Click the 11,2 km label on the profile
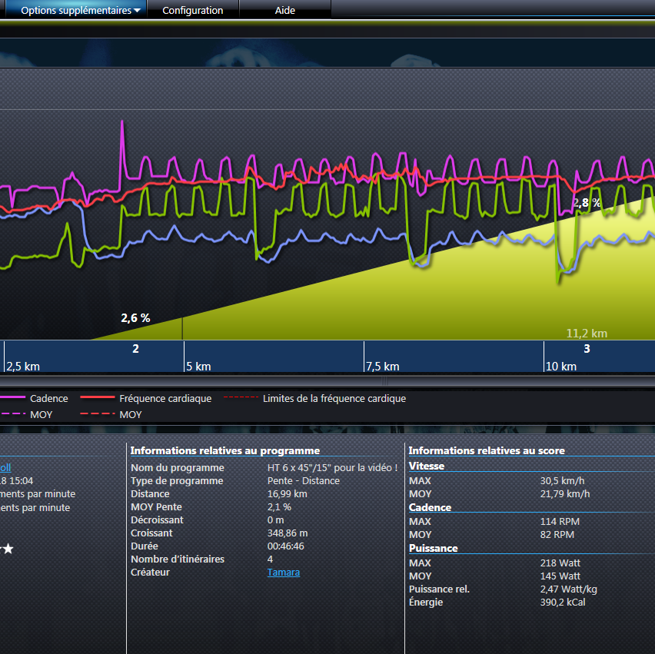The image size is (655, 654). coord(587,334)
